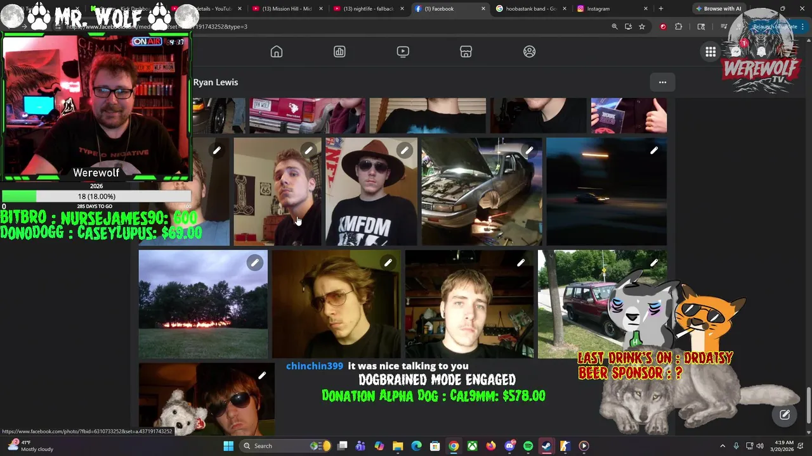Open Facebook Marketplace icon
The height and width of the screenshot is (456, 812).
(466, 52)
